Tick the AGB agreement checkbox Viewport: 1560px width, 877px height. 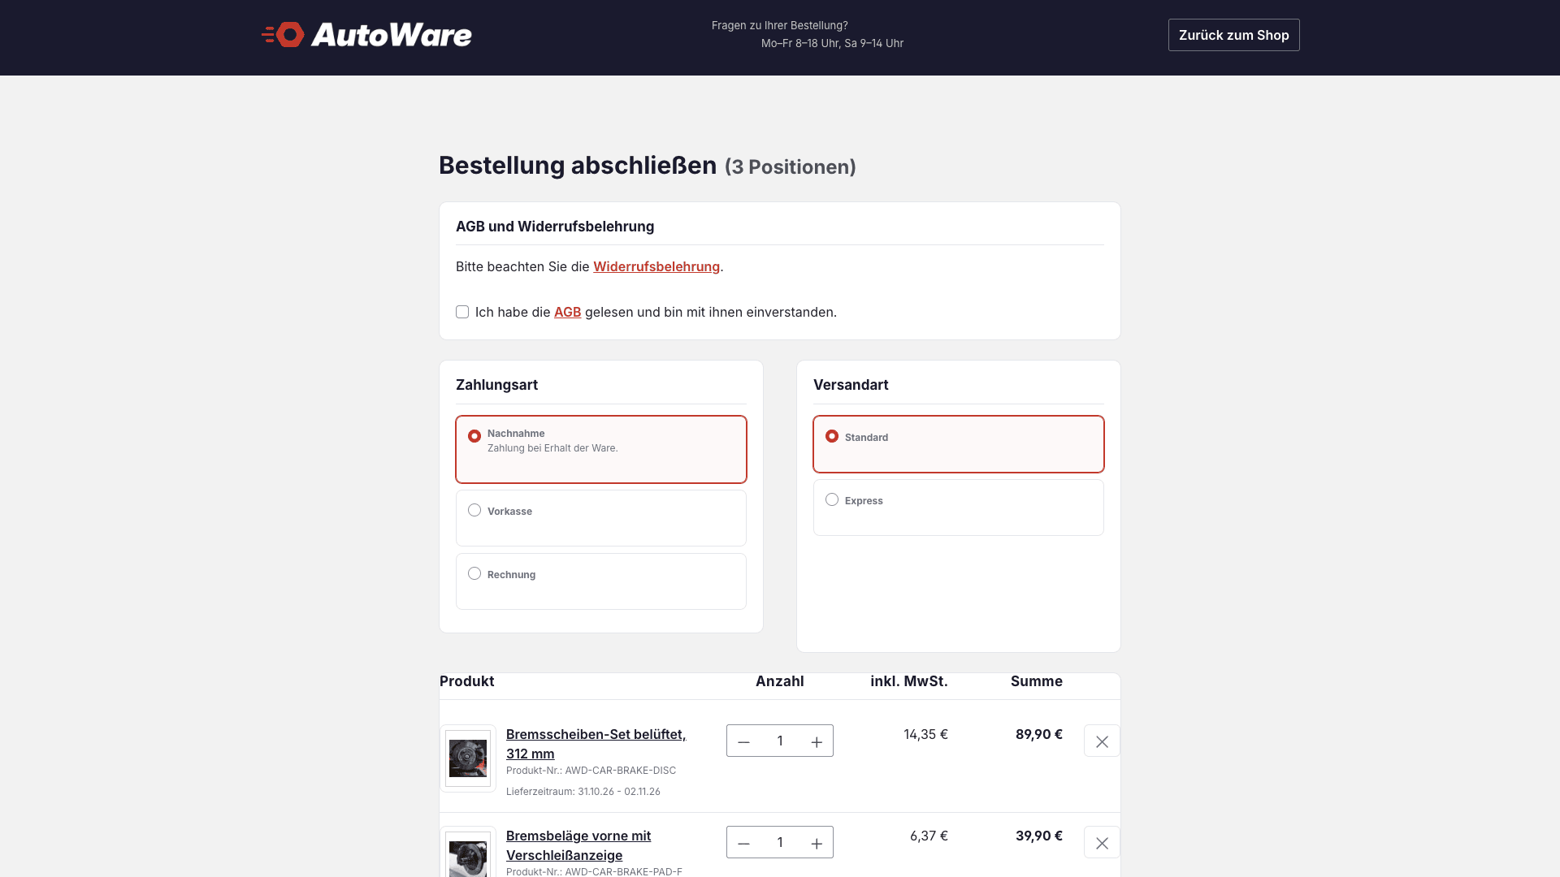pyautogui.click(x=462, y=312)
